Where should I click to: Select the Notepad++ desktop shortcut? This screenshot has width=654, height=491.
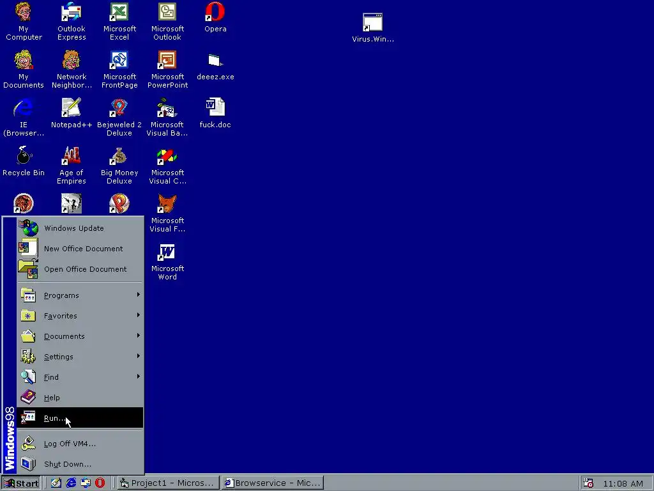click(72, 113)
